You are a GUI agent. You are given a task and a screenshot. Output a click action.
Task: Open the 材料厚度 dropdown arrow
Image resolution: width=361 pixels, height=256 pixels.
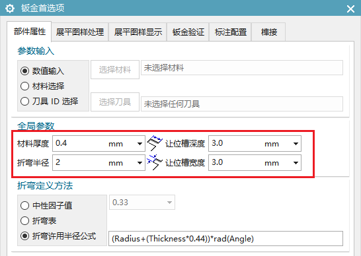pos(140,144)
